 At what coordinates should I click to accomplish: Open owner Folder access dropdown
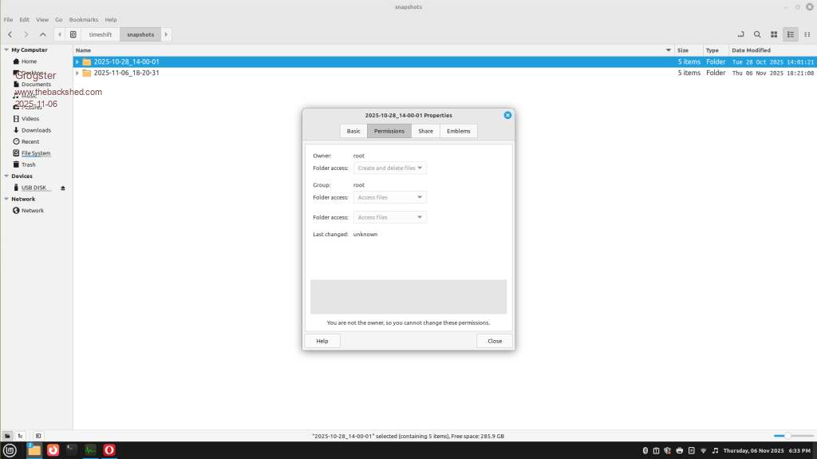(389, 168)
